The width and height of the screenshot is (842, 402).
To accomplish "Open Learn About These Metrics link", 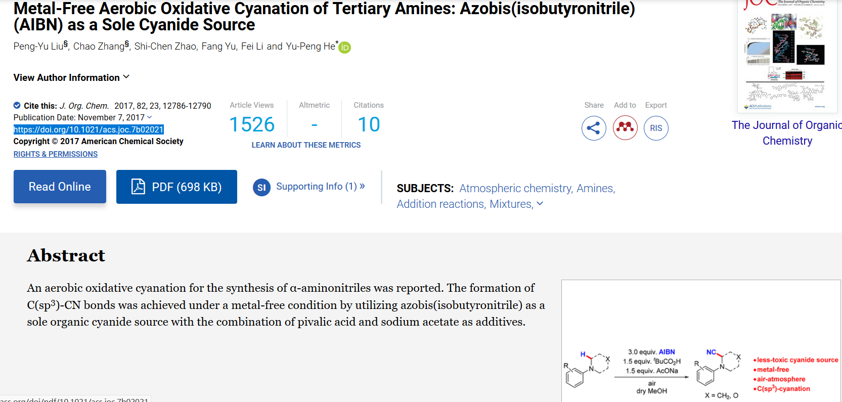I will tap(306, 145).
